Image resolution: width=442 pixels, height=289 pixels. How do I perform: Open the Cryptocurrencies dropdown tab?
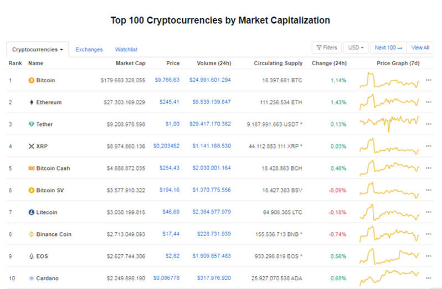pos(38,49)
